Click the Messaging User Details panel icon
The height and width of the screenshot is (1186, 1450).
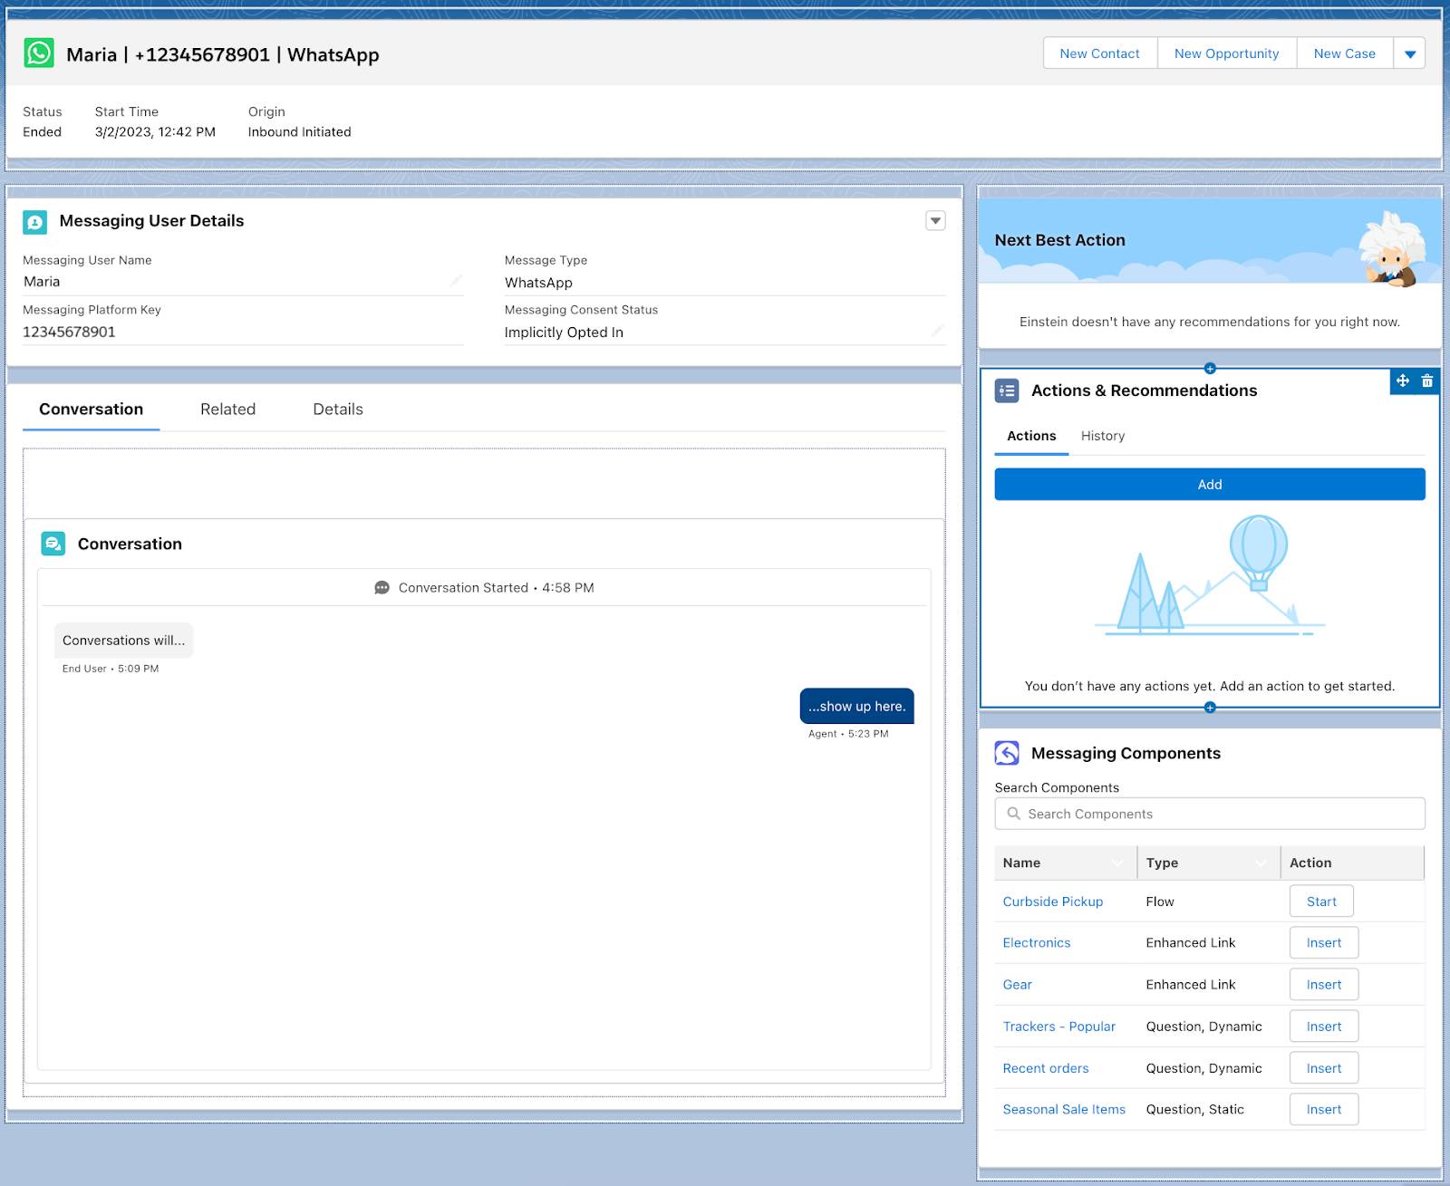pyautogui.click(x=35, y=220)
